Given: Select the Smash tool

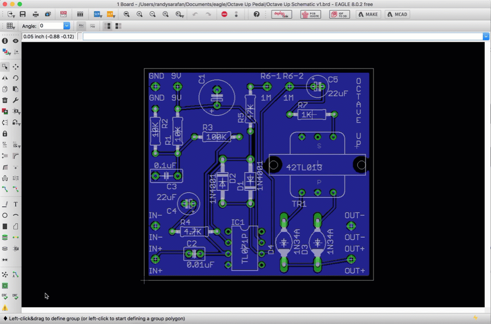Looking at the screenshot, I should pyautogui.click(x=5, y=156).
